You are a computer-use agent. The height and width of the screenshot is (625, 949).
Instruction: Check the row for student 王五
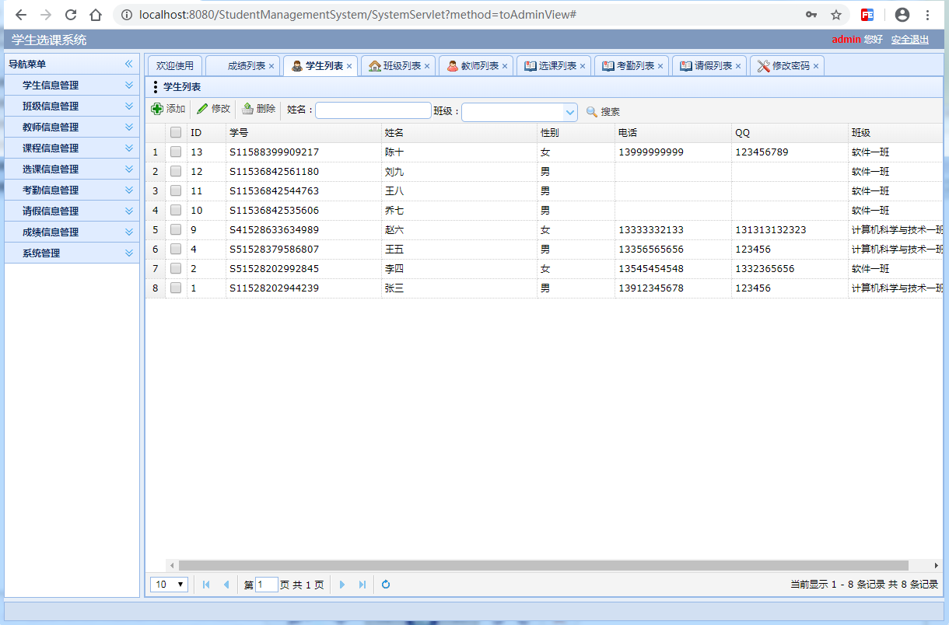coord(176,249)
